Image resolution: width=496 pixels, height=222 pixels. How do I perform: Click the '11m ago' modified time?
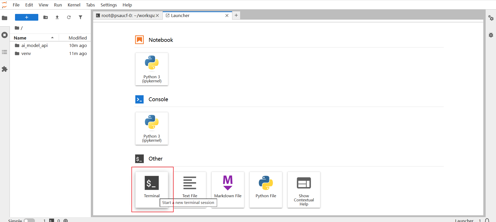coord(78,53)
